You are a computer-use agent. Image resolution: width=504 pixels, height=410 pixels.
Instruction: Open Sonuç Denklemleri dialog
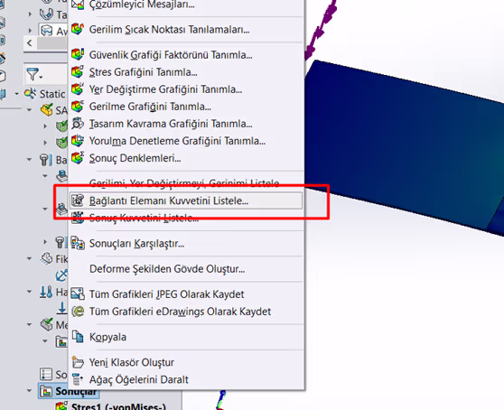point(186,158)
